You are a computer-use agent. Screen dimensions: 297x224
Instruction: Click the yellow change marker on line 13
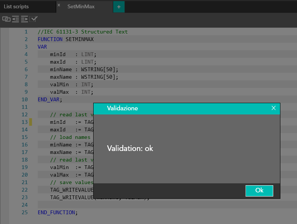tap(31, 122)
